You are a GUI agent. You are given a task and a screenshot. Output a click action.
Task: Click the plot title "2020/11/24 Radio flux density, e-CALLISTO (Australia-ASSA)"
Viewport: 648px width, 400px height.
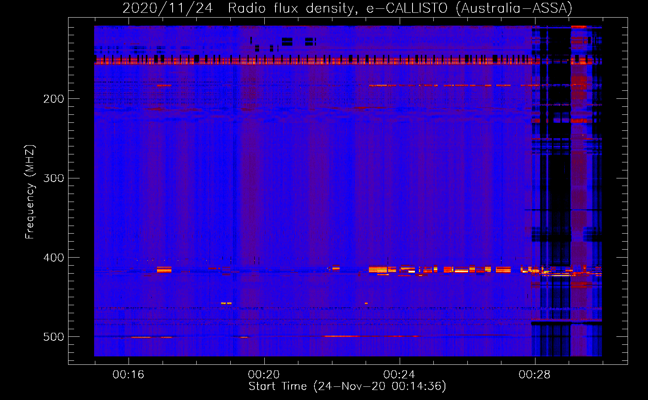tap(347, 8)
